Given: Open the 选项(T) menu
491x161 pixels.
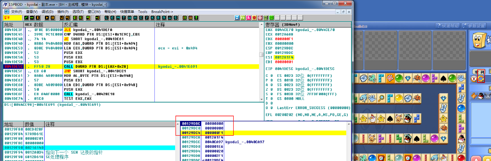Looking at the screenshot, I should tap(78, 11).
